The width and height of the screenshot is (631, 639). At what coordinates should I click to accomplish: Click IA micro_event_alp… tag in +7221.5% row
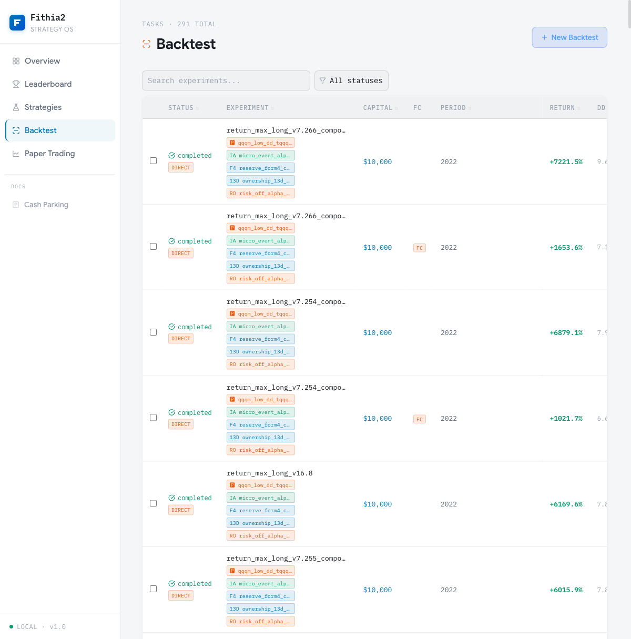(261, 156)
